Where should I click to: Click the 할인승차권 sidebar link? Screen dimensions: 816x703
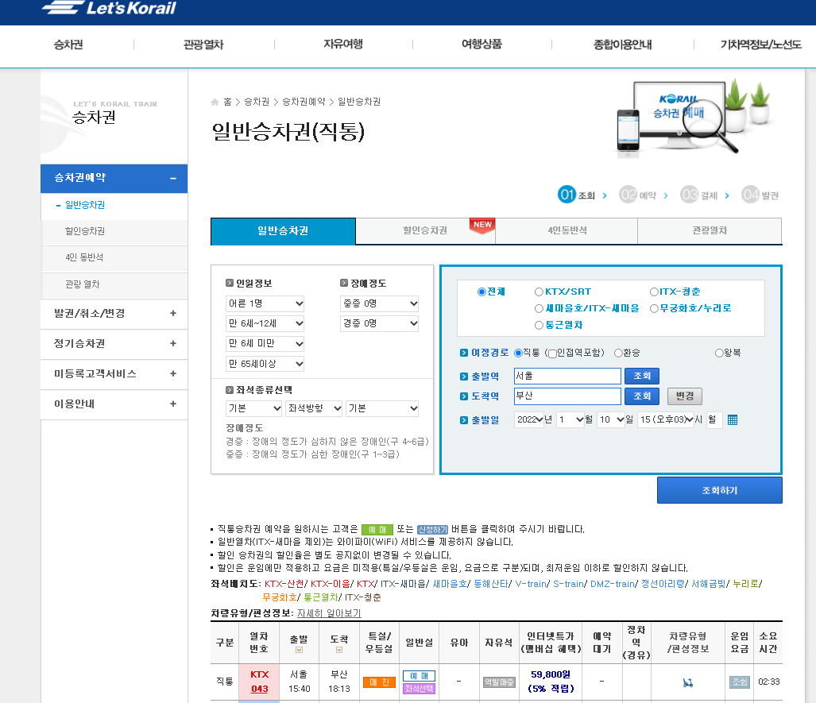85,231
